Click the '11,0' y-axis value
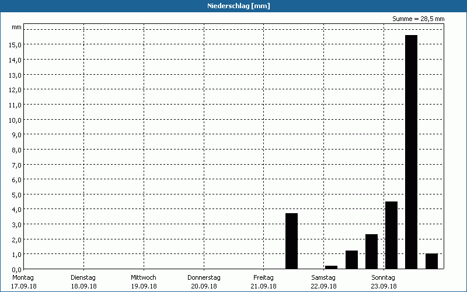This screenshot has width=467, height=292. coord(15,105)
